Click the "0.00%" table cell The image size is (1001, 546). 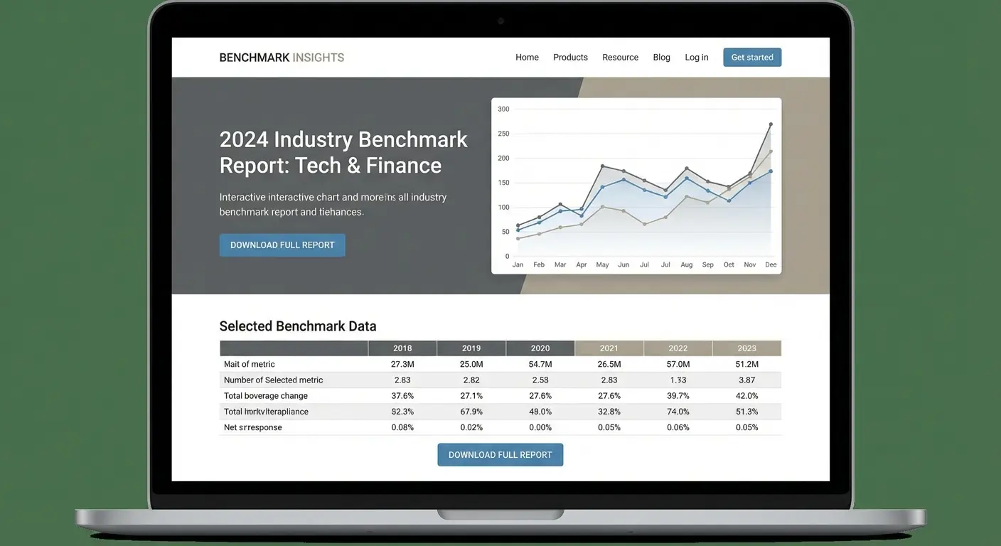coord(540,428)
